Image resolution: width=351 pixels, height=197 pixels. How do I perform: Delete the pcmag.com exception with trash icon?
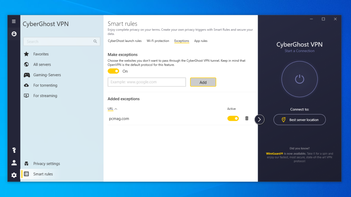[247, 118]
